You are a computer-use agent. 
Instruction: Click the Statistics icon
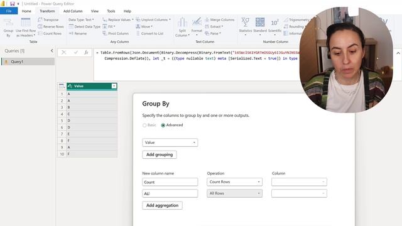(245, 23)
